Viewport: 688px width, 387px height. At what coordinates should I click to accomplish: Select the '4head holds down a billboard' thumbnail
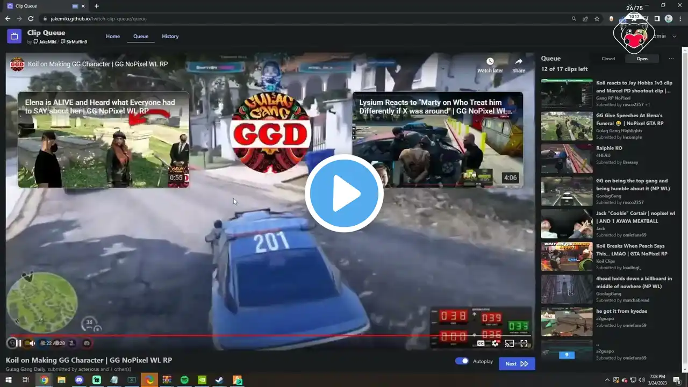[567, 289]
